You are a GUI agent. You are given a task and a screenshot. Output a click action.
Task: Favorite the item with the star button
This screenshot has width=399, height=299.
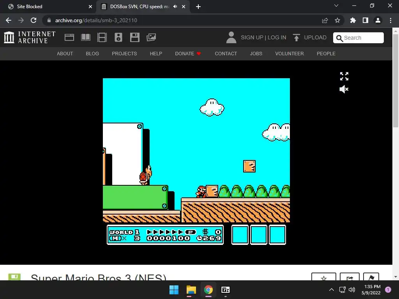tap(324, 277)
